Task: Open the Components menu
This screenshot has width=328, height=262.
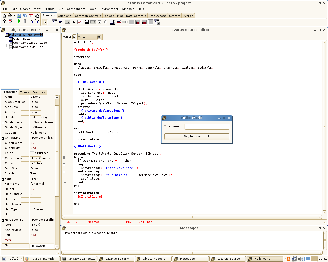Action: coord(76,9)
